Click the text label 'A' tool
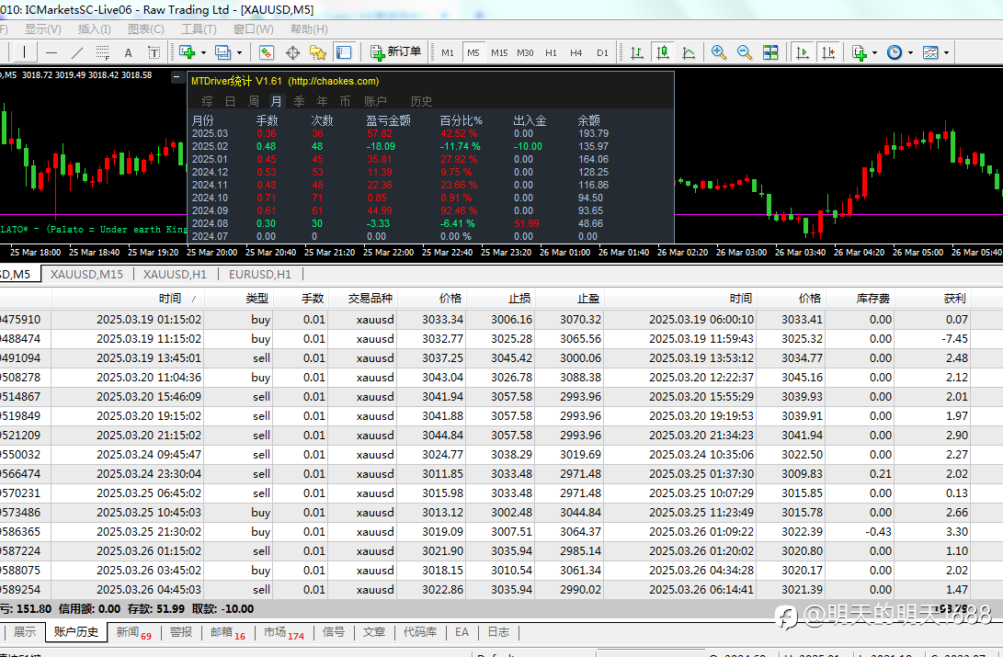 pyautogui.click(x=129, y=52)
